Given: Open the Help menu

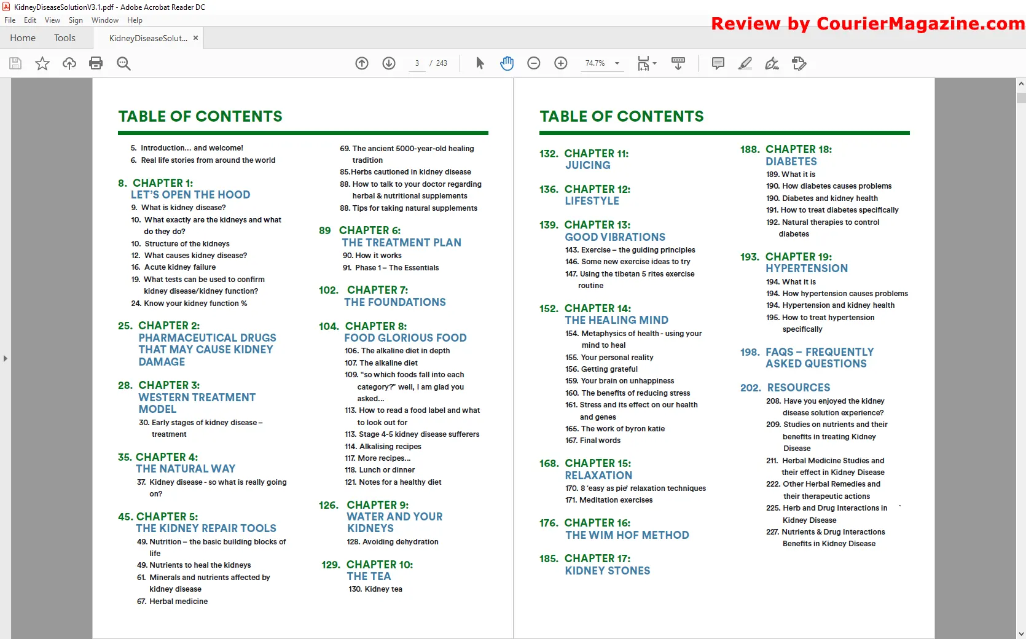Looking at the screenshot, I should 135,20.
